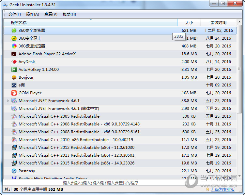Click the GOM Player red icon
This screenshot has width=245, height=195.
coord(14,93)
